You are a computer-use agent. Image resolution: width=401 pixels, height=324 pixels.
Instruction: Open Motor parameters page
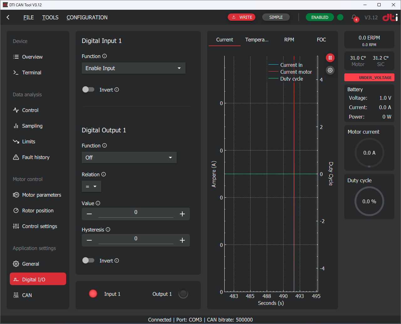pyautogui.click(x=38, y=195)
